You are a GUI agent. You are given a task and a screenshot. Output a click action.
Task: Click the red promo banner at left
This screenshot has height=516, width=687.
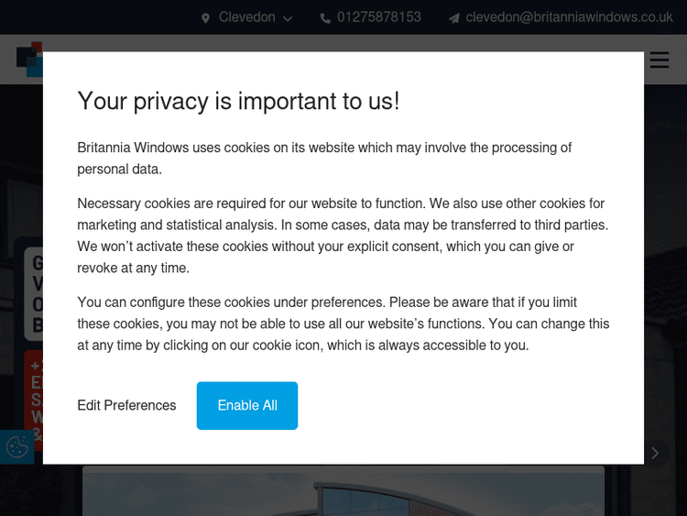[x=33, y=394]
